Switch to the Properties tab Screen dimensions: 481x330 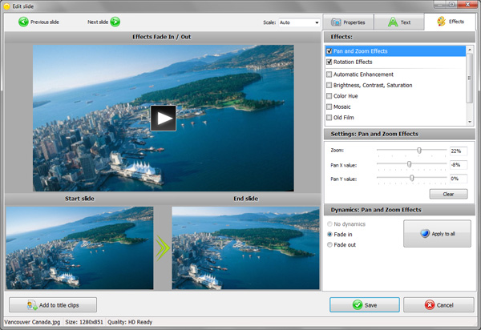point(348,22)
